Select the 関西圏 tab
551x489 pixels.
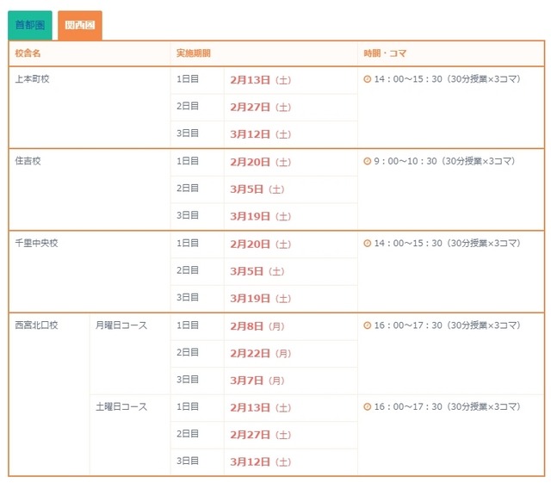tap(80, 25)
